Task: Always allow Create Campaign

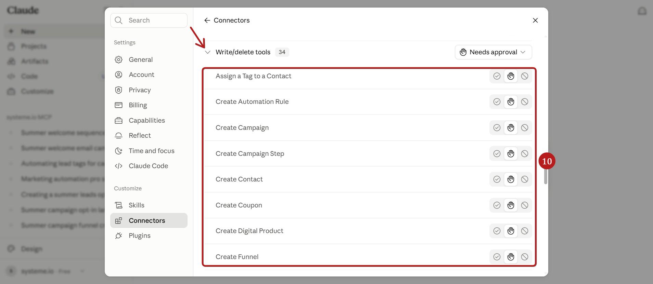Action: point(497,128)
